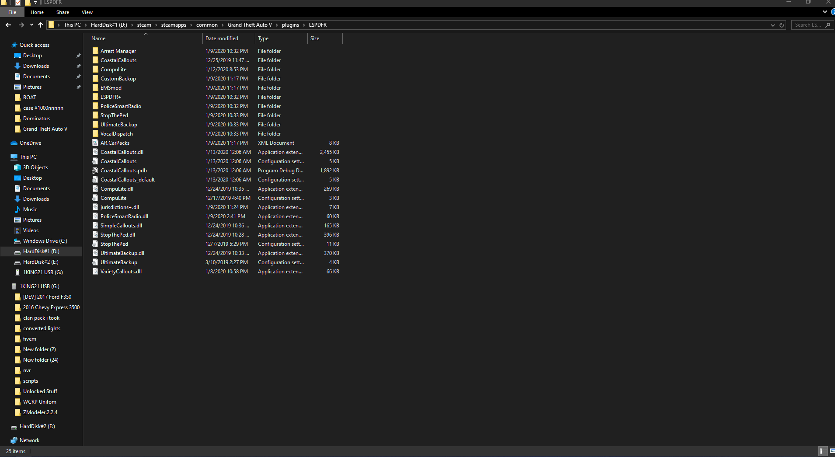Select the CoastalCallouts_default file name

coord(128,180)
